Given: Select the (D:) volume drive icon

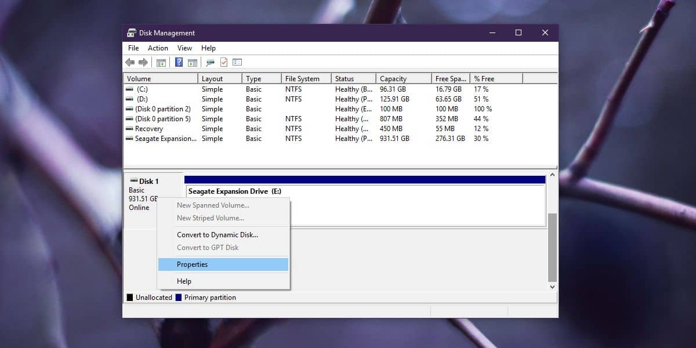Looking at the screenshot, I should click(x=129, y=99).
